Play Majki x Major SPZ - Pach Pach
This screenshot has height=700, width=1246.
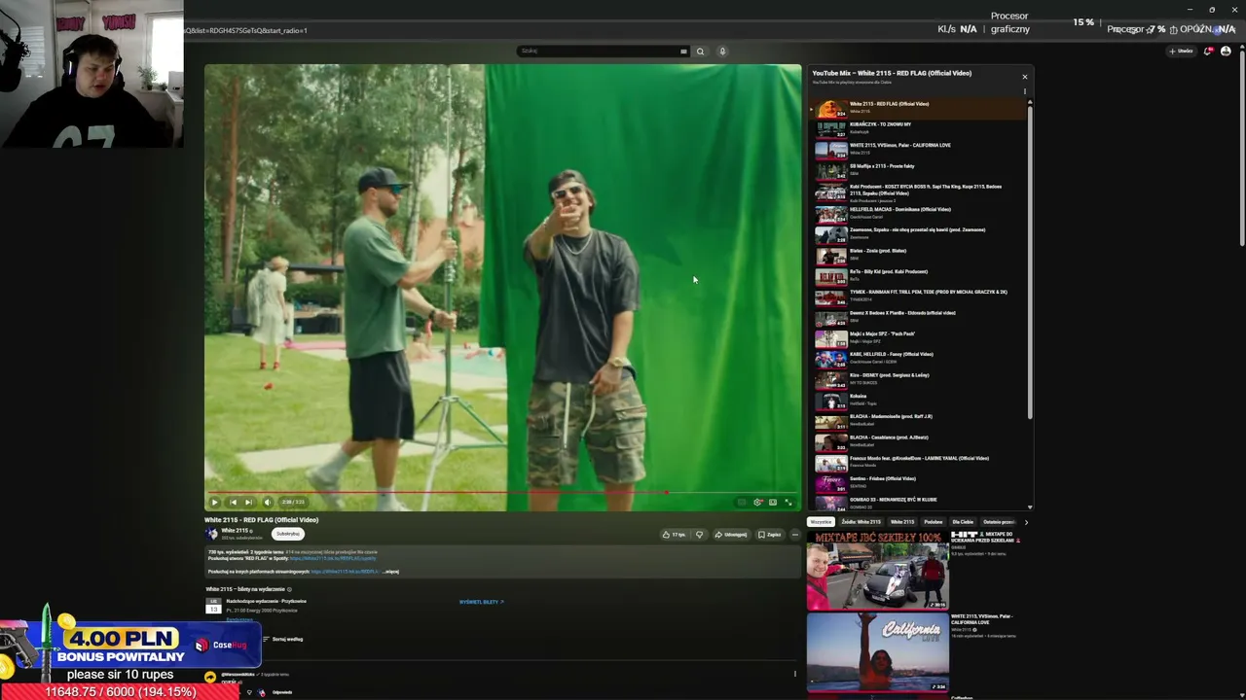[x=919, y=337]
